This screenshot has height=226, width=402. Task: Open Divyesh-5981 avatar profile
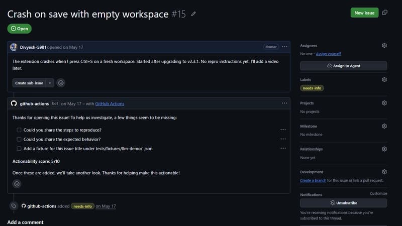[x=14, y=47]
